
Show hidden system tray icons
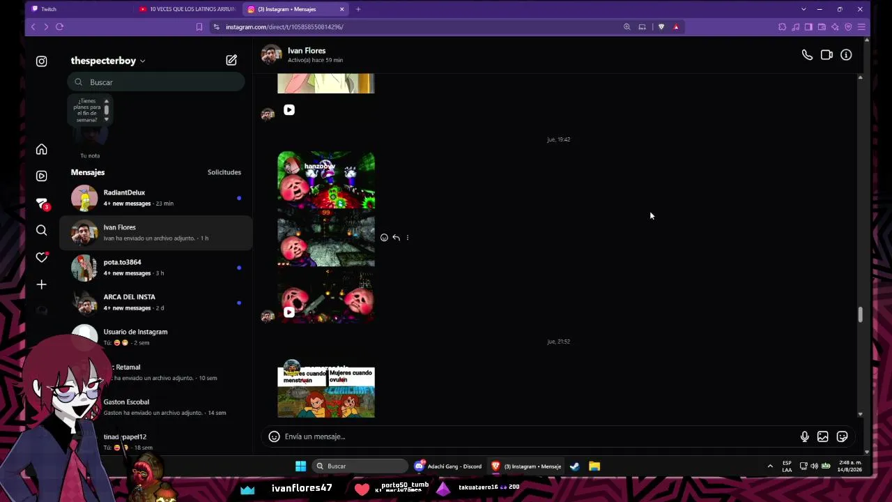tap(770, 466)
